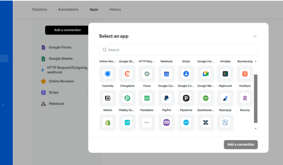The height and width of the screenshot is (165, 283).
Task: Choose the Shopify app icon
Action: [x=108, y=122]
